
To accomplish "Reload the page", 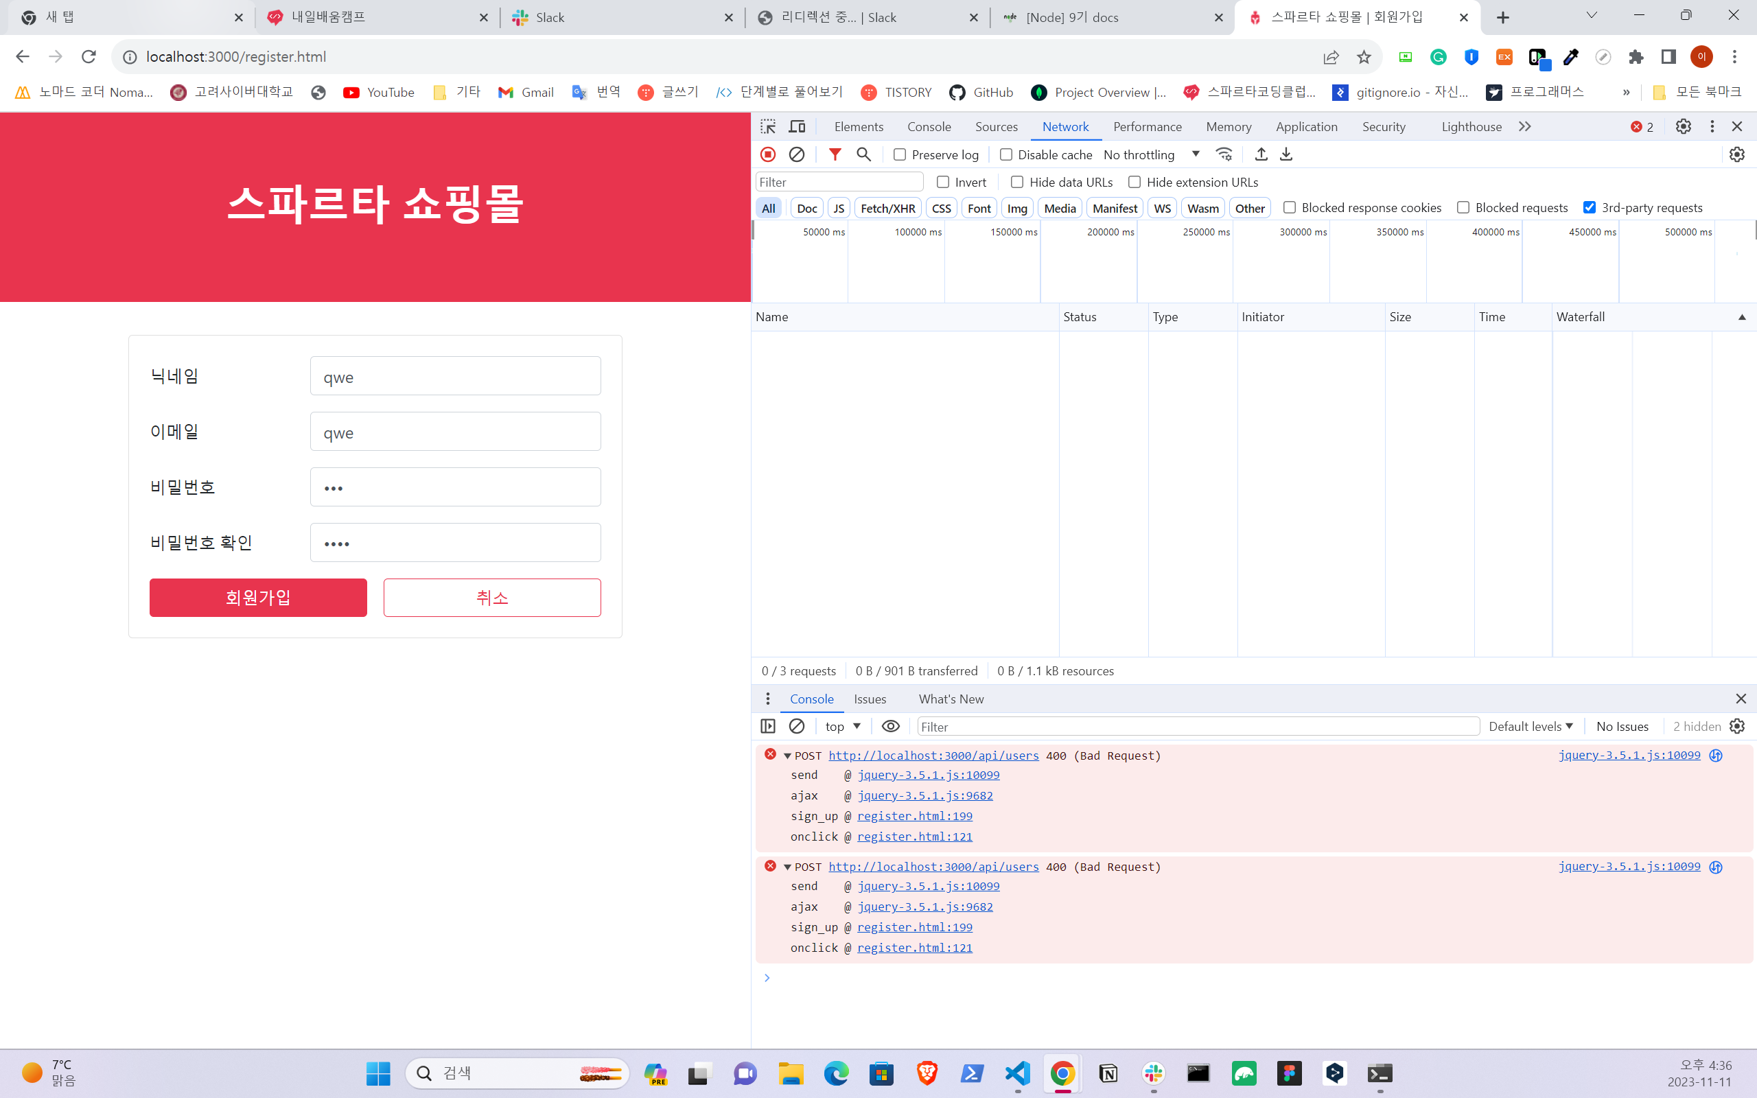I will pos(89,57).
